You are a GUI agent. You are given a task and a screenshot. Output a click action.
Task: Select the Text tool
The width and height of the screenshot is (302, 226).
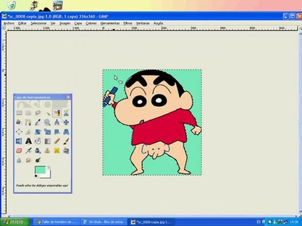28,141
